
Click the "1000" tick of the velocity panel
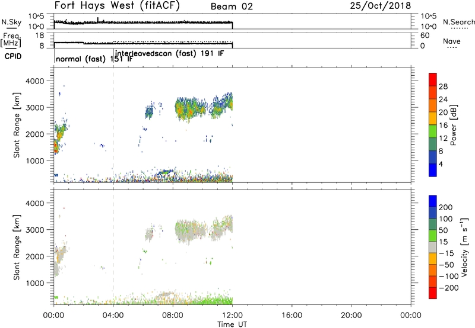[x=34, y=283]
